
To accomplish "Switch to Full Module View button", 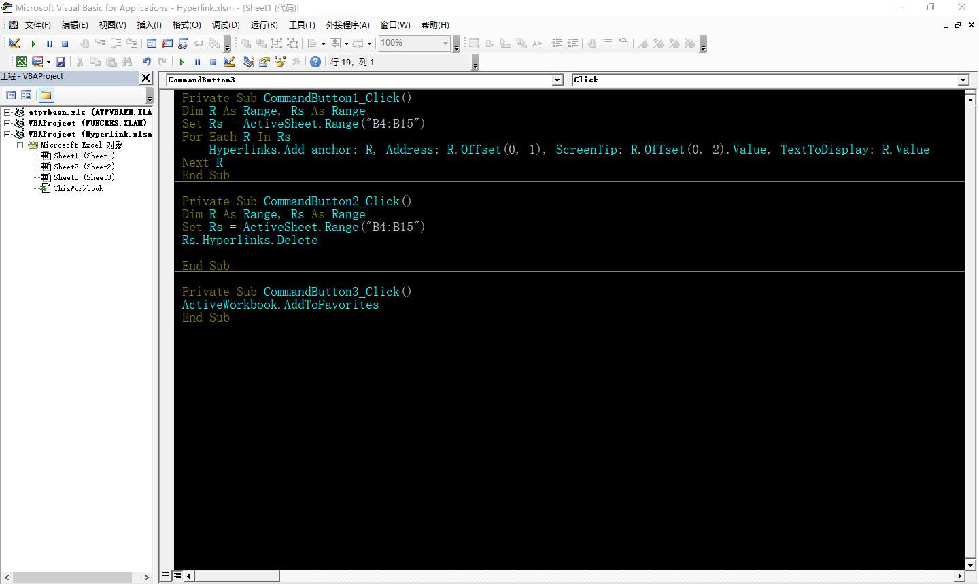I will coord(177,576).
